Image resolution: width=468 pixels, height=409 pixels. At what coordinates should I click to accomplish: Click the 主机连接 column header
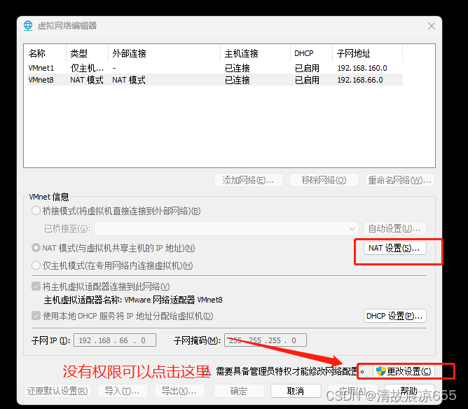256,53
